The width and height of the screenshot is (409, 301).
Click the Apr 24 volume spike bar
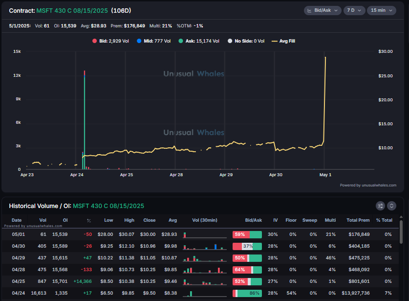[x=84, y=120]
